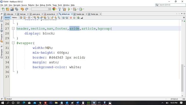The image size is (186, 105).
Task: Go to previous bookmark icon
Action: [52, 17]
